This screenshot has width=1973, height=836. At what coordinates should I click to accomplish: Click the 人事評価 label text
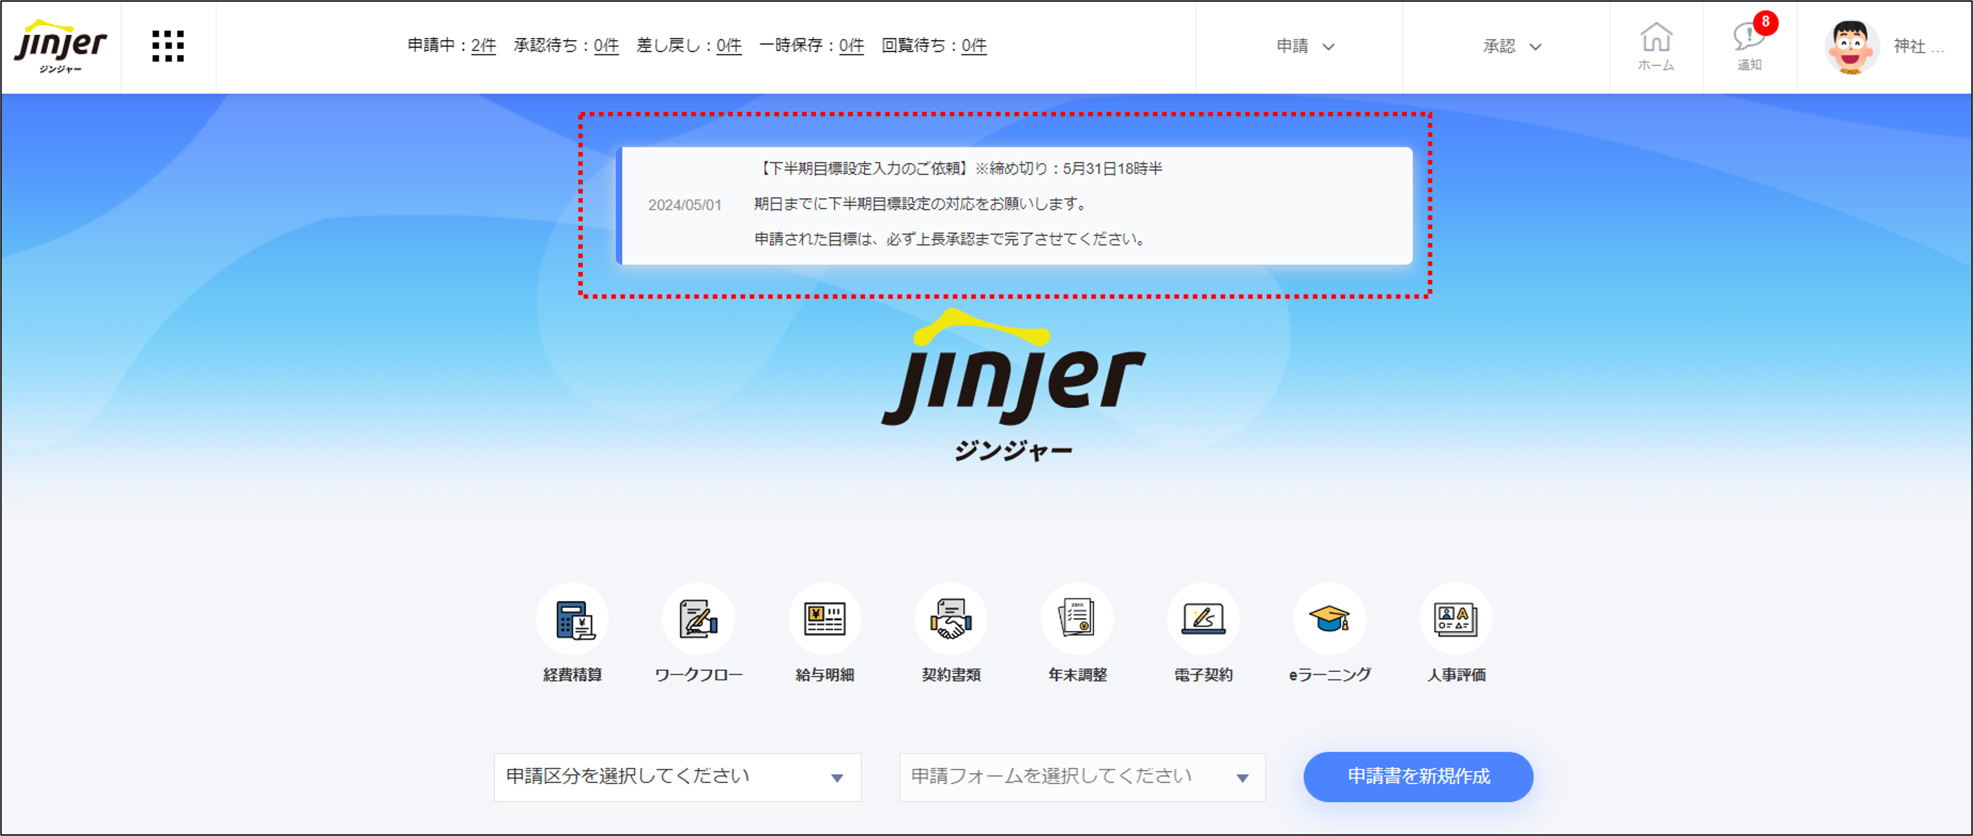[1456, 675]
